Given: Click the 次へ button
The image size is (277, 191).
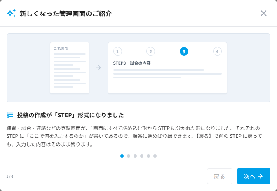Looking at the screenshot, I should coord(254,176).
